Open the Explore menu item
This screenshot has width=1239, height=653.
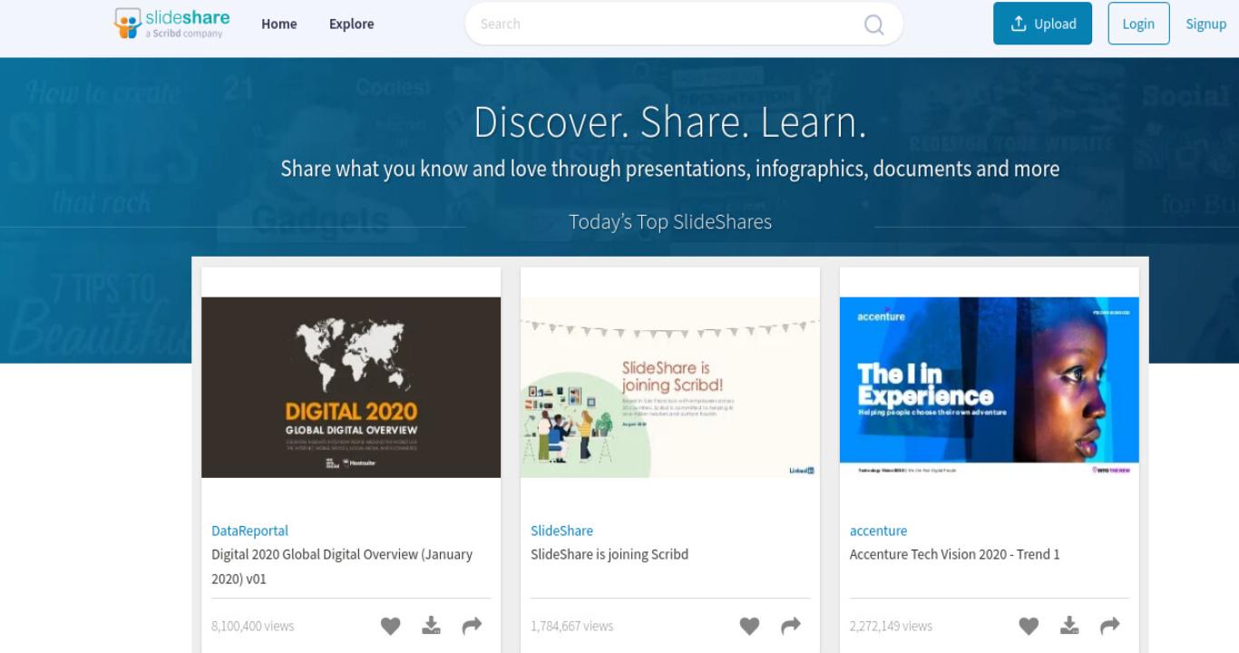click(352, 24)
